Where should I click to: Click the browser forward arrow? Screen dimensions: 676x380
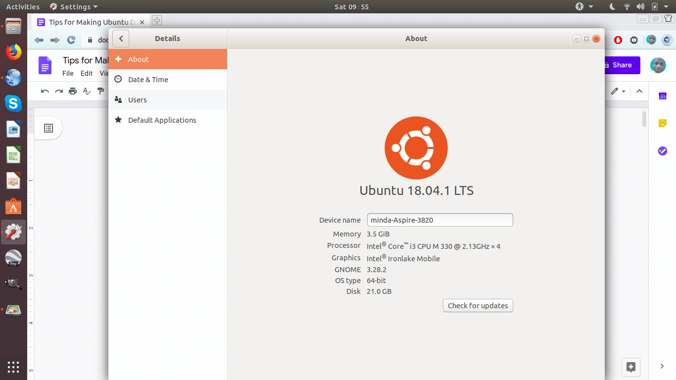pyautogui.click(x=55, y=40)
